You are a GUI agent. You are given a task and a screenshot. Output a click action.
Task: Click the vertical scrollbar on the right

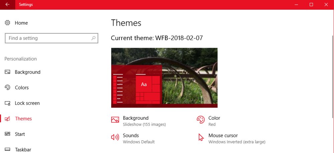333,77
